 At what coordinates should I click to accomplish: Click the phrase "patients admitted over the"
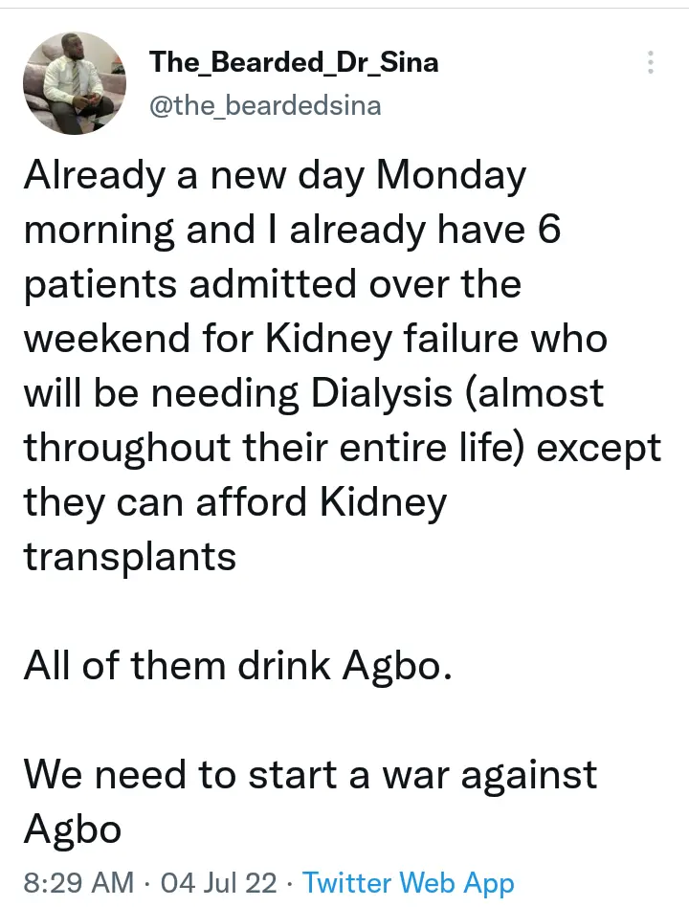273,284
